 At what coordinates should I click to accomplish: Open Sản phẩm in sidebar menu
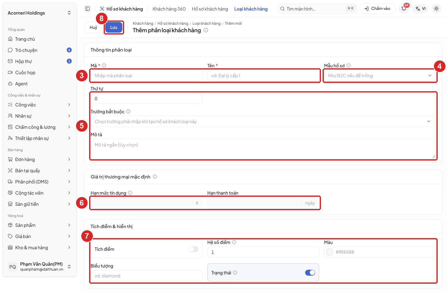[x=40, y=225]
